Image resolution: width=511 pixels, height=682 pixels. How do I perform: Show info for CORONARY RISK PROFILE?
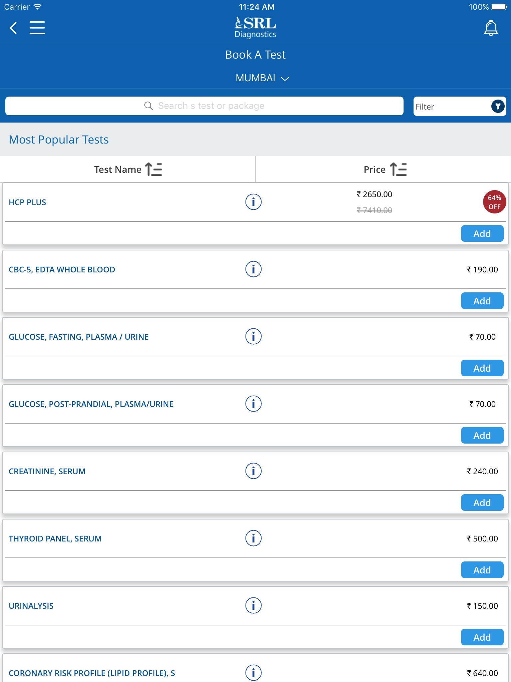pos(254,673)
